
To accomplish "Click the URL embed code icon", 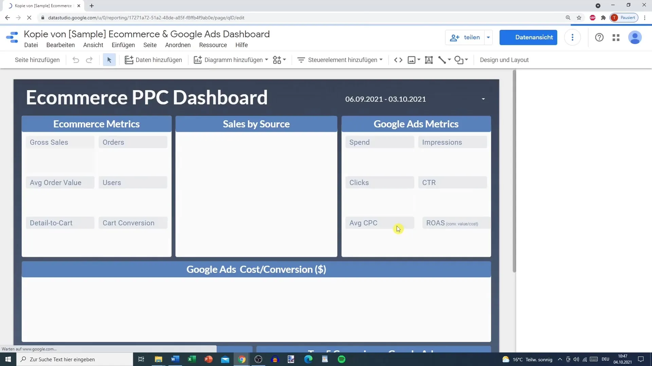I will [x=398, y=60].
